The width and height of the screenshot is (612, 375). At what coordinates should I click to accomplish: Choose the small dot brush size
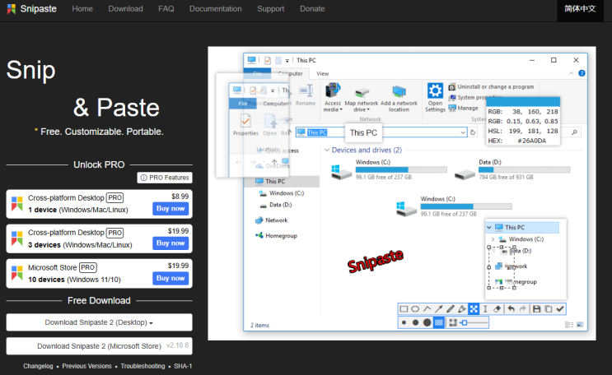pos(404,322)
